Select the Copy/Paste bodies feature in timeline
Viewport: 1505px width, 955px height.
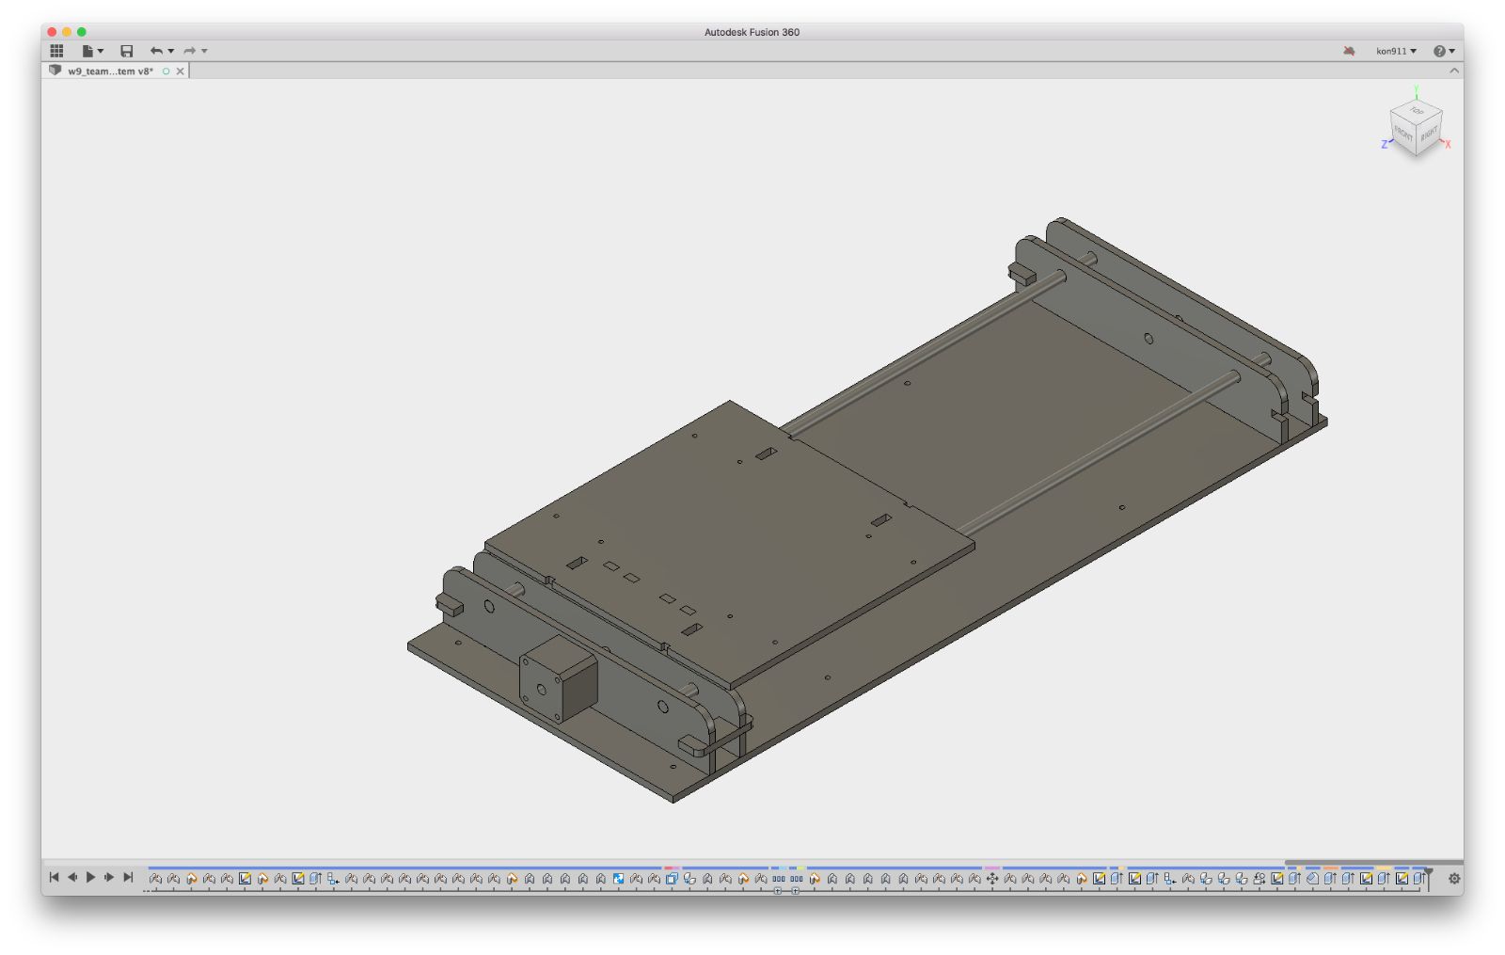(672, 879)
